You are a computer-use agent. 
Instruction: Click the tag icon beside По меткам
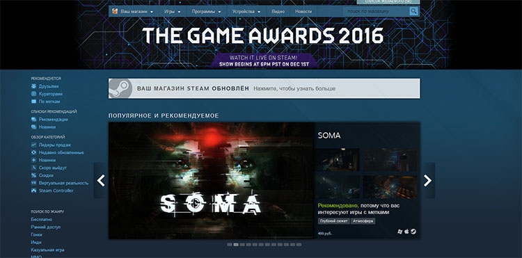coord(33,102)
